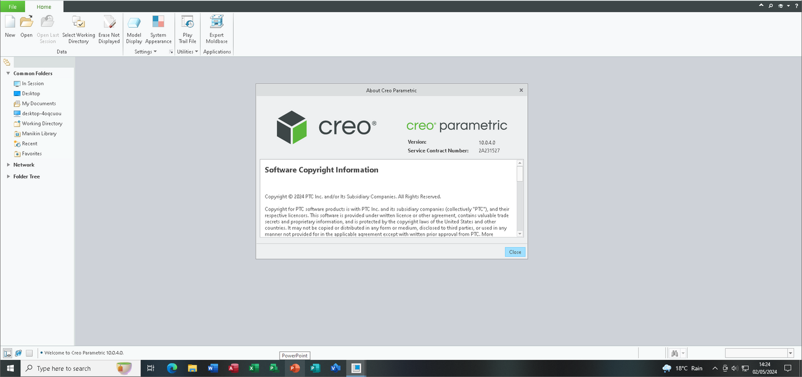Show hidden system tray icons
Viewport: 802px width, 377px height.
[714, 368]
